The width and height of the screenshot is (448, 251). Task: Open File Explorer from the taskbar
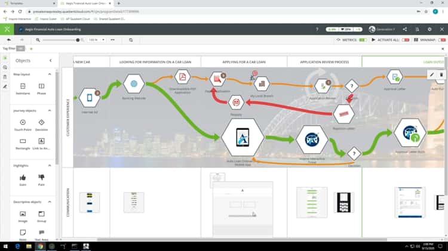29,246
